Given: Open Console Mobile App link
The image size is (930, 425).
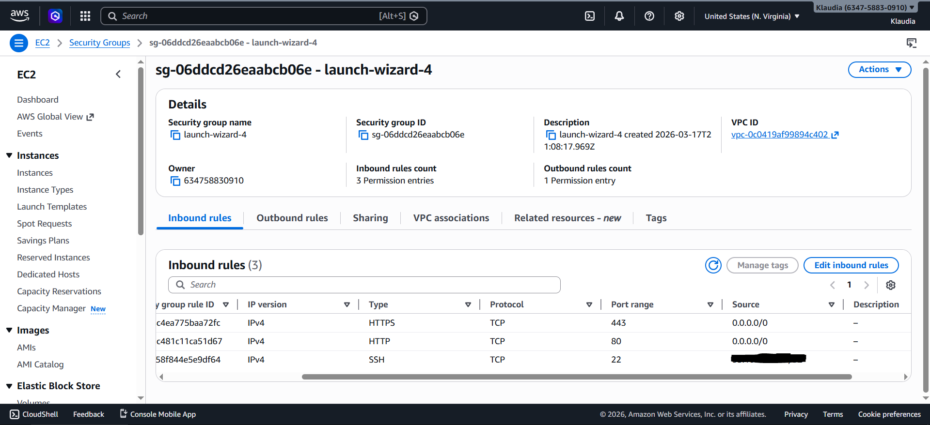Looking at the screenshot, I should coord(158,414).
